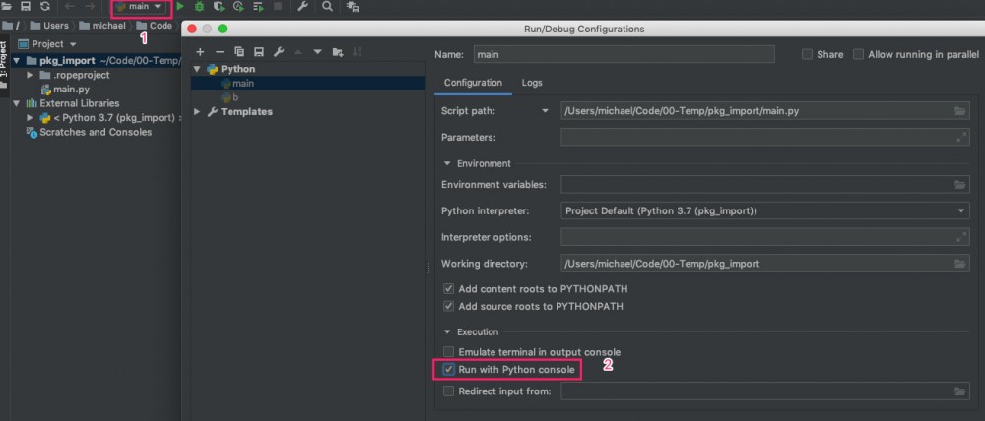Copy configuration icon in dialog toolbar

click(x=238, y=52)
